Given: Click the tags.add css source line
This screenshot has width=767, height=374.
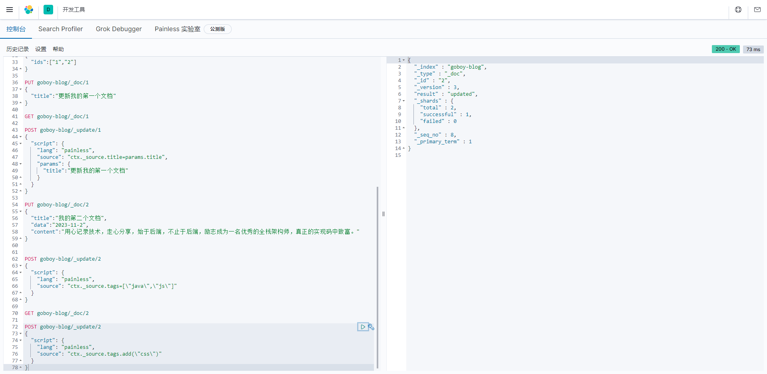Looking at the screenshot, I should (99, 354).
